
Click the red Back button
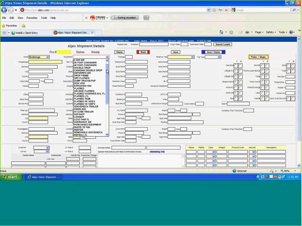tap(143, 52)
